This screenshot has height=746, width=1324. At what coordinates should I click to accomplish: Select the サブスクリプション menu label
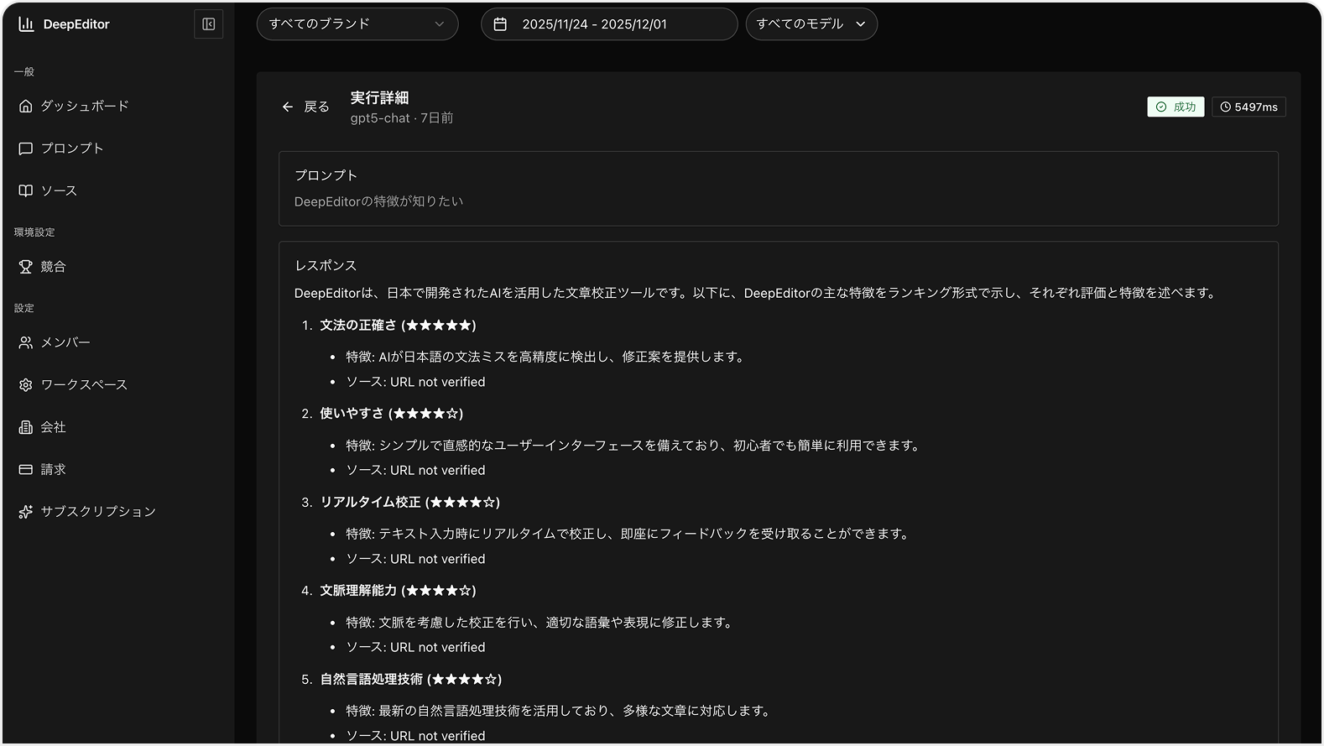(98, 512)
